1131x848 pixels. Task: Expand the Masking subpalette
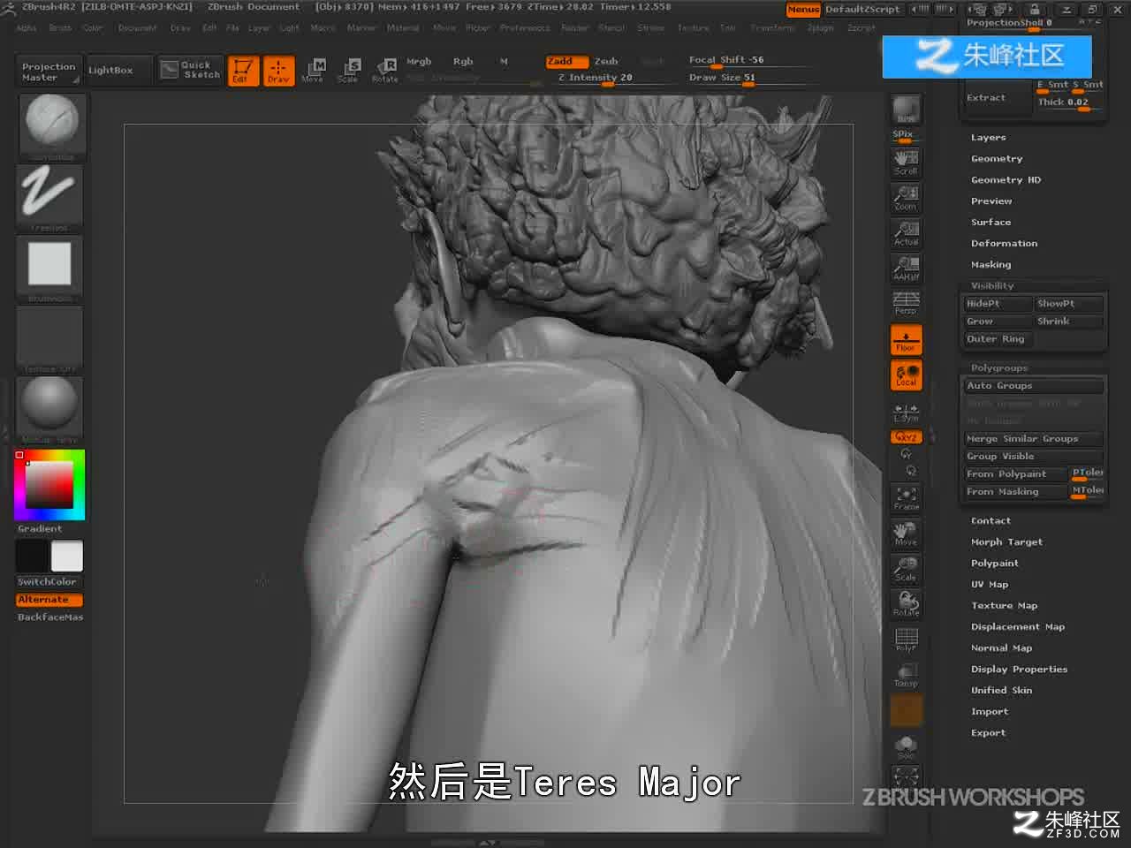coord(991,265)
